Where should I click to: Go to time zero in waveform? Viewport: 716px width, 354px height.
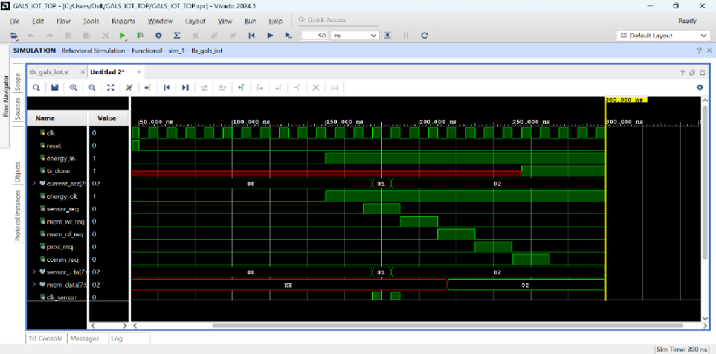(x=167, y=87)
